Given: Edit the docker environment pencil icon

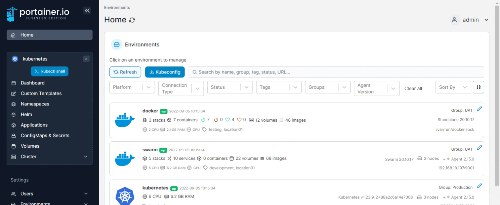Looking at the screenshot, I should 479,109.
